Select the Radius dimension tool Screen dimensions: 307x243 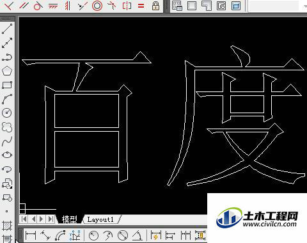coord(93,236)
